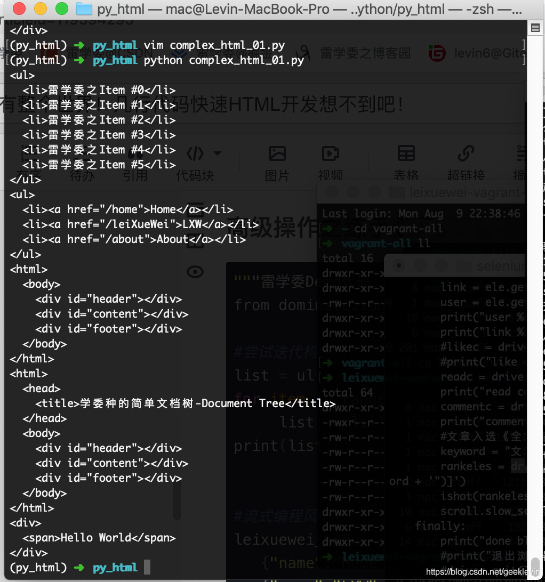Click the table icon above 表格 label
545x582 pixels.
point(406,153)
